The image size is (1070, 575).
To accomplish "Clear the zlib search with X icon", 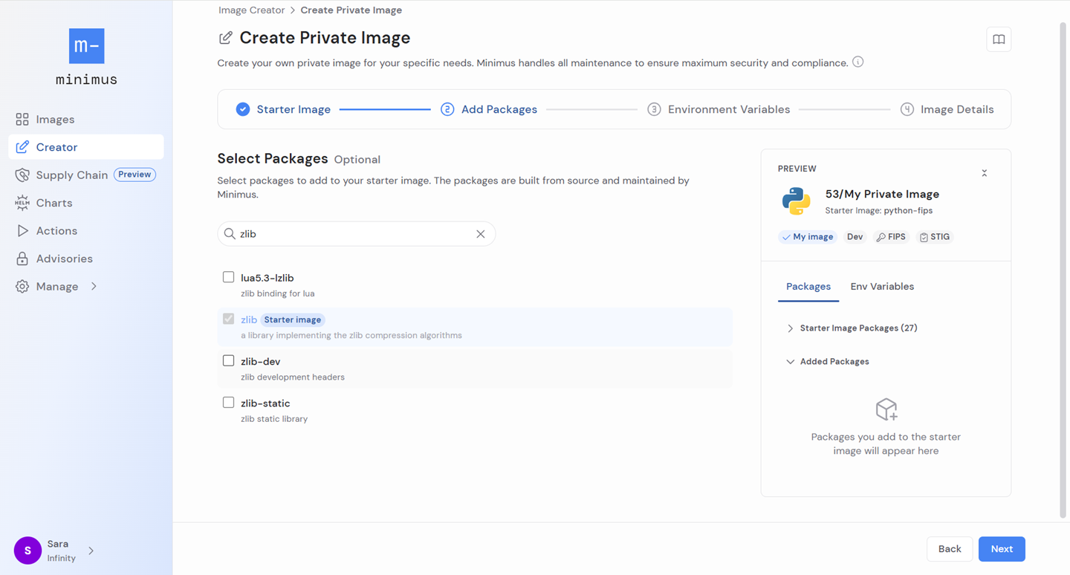I will click(x=481, y=234).
